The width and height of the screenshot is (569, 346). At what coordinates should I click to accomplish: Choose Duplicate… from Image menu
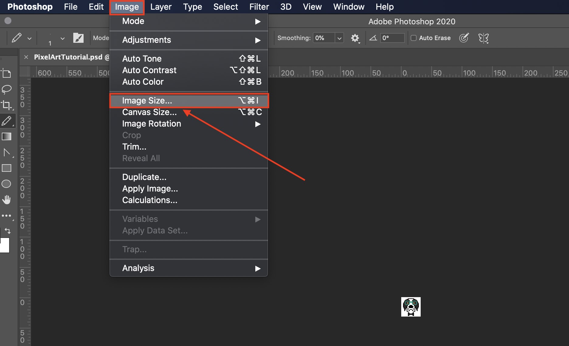coord(188,177)
